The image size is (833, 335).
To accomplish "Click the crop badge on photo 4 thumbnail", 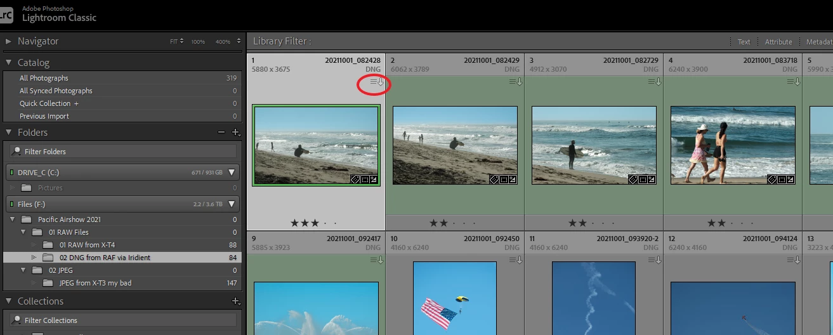I will [782, 180].
